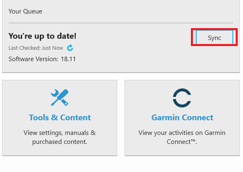Screen dimensions: 243x172
Task: Click the Sync button
Action: 215,37
